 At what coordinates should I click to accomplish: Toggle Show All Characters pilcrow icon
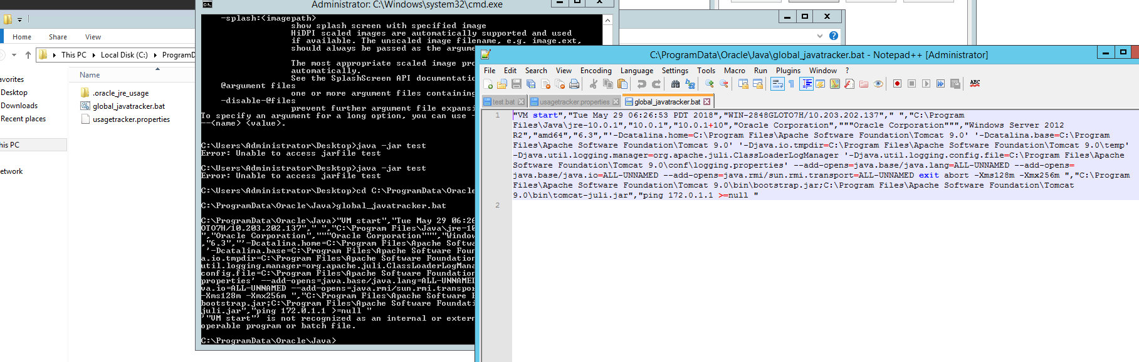pyautogui.click(x=791, y=84)
